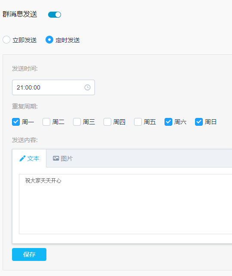Open the 21:00:00 time picker field
The image size is (232, 276).
coord(53,87)
